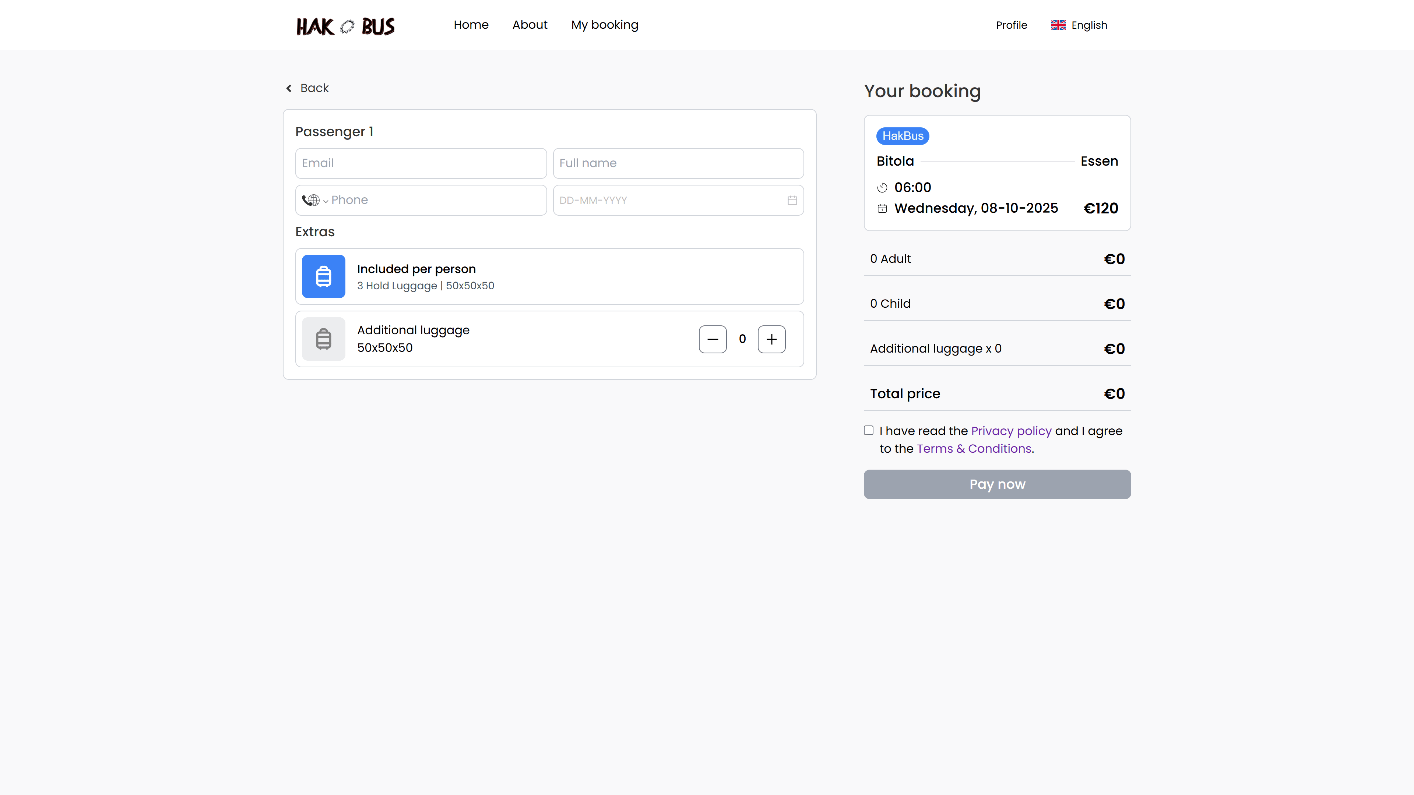The image size is (1414, 795).
Task: Click the gray additional luggage icon
Action: (323, 339)
